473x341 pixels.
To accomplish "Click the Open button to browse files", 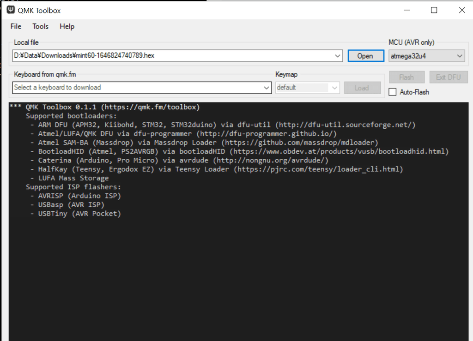I will [x=365, y=55].
